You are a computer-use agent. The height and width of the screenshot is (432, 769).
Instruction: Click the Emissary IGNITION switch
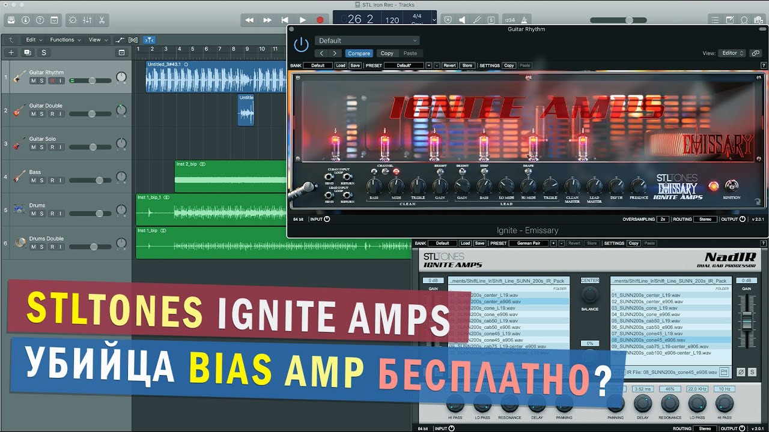731,185
